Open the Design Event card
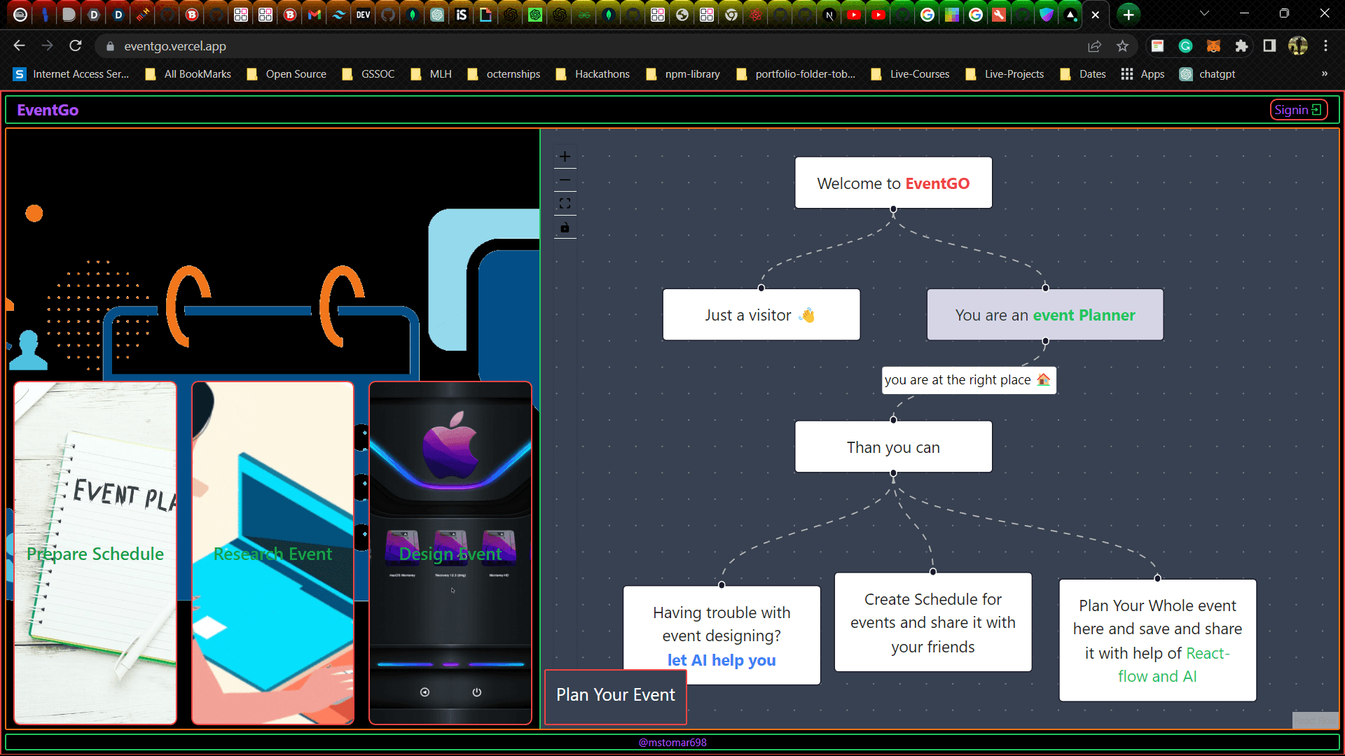Viewport: 1345px width, 756px height. (450, 553)
